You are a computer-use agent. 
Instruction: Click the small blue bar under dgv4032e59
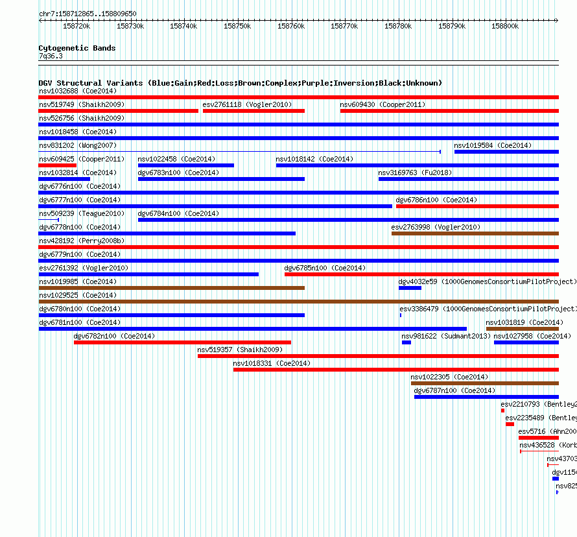[x=410, y=288]
